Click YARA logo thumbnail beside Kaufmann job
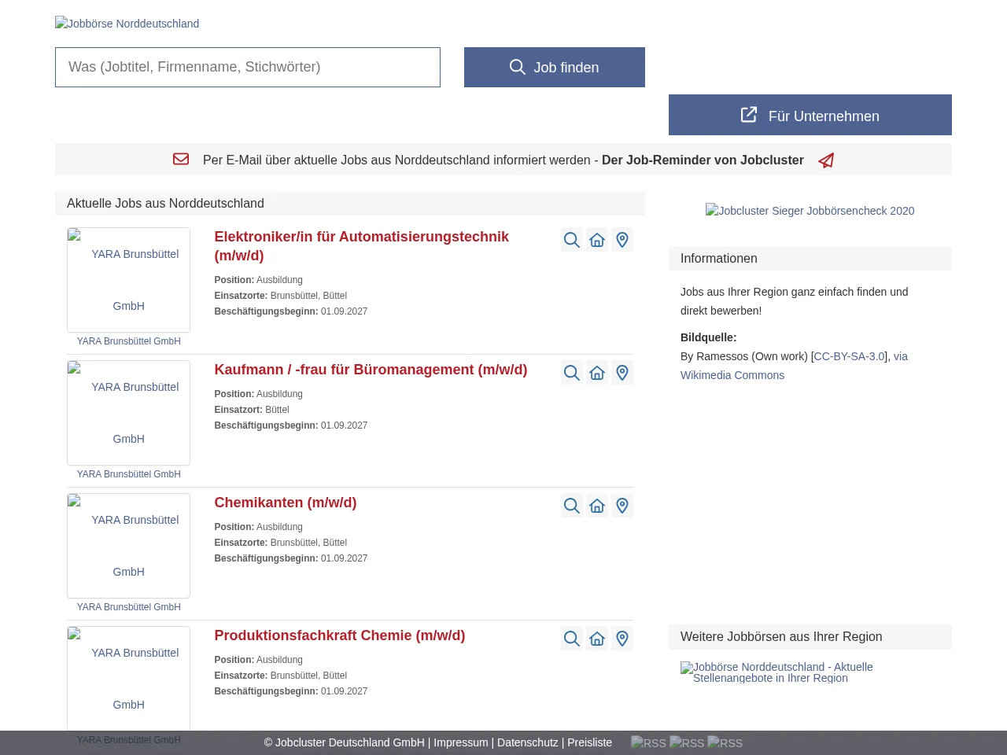Image resolution: width=1007 pixels, height=755 pixels. click(x=128, y=413)
